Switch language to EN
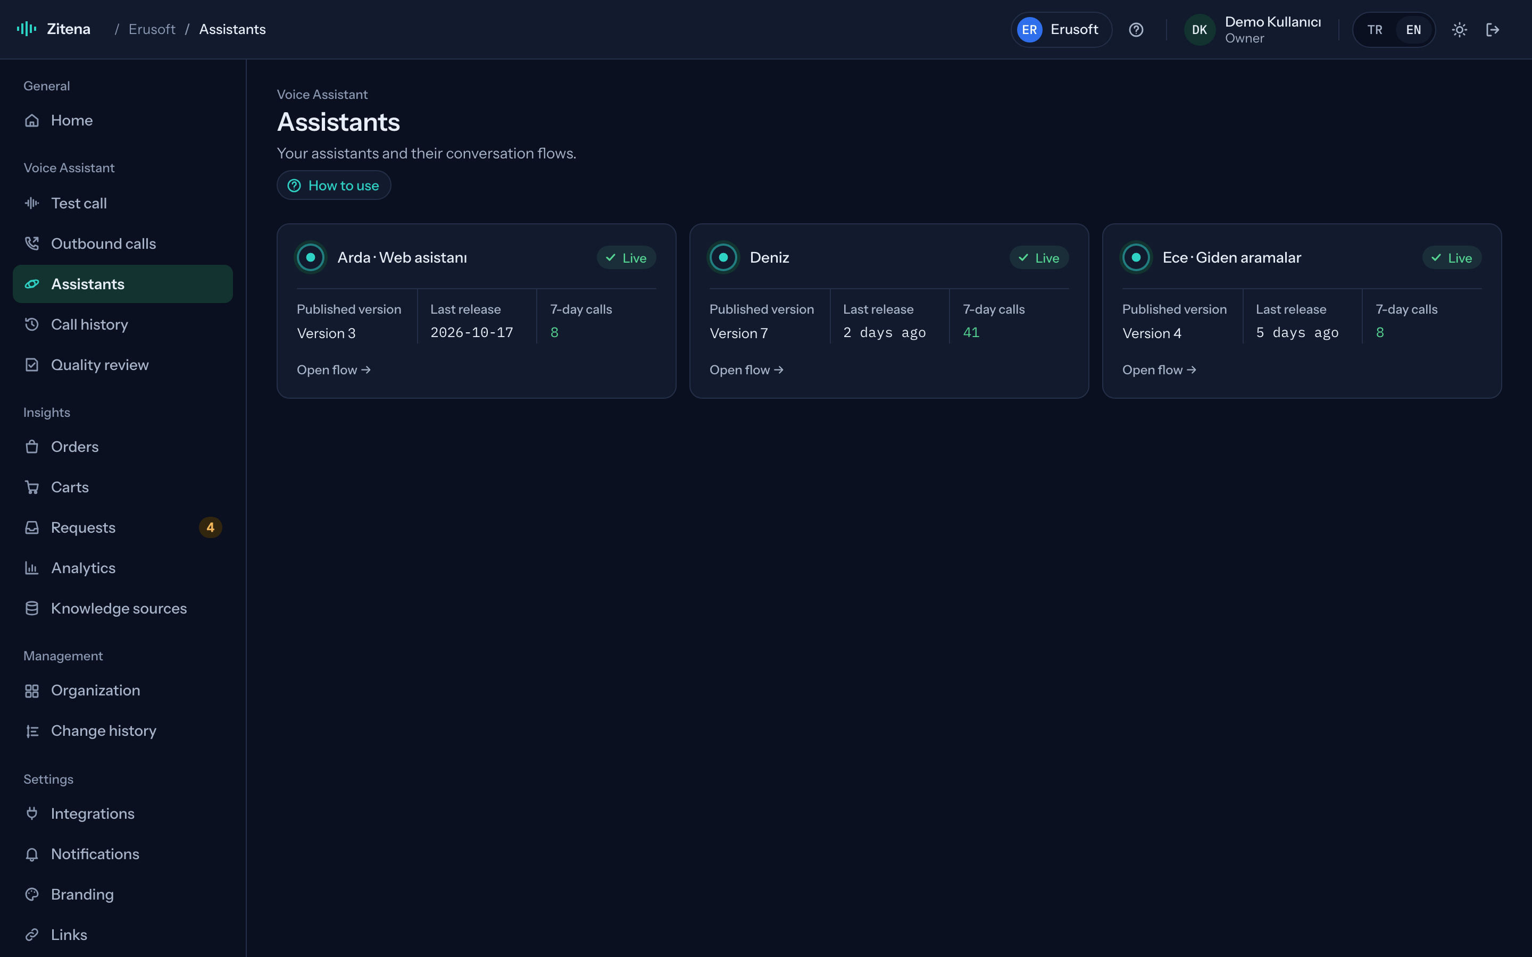Viewport: 1532px width, 957px height. (x=1413, y=30)
